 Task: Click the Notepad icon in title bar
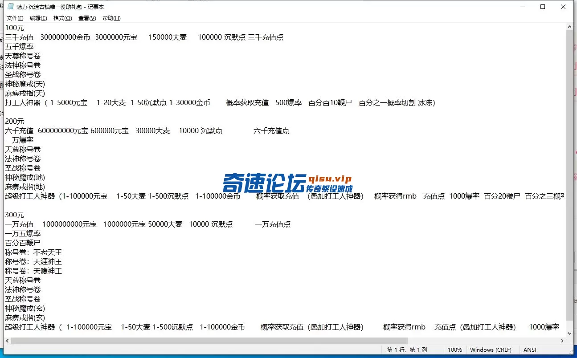coord(10,7)
